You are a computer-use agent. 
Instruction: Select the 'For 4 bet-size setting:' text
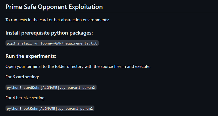pos(25,98)
